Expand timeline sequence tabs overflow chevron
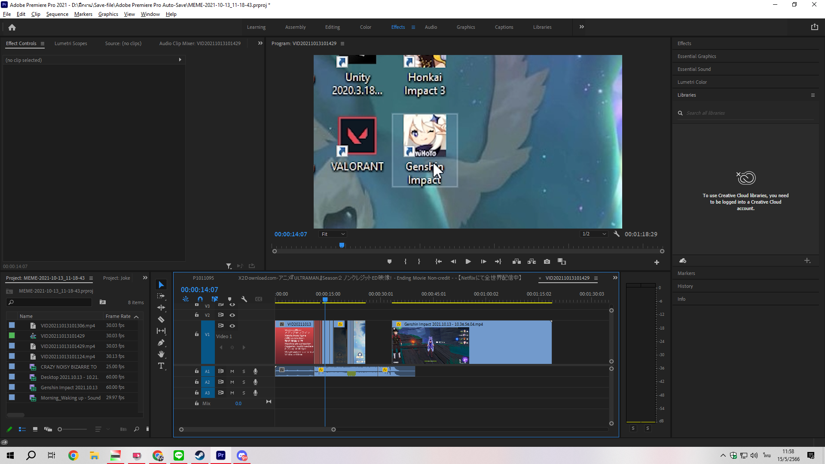 click(615, 278)
